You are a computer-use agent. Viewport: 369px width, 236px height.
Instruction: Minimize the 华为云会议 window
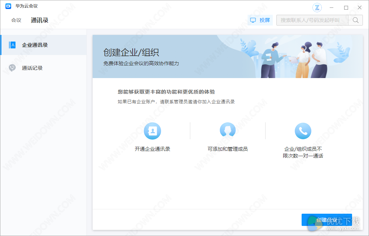point(332,8)
